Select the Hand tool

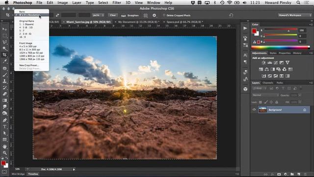tap(4, 147)
